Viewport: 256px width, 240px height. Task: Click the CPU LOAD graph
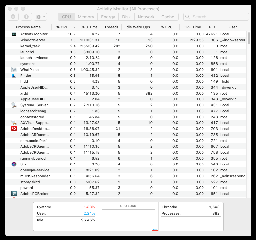(x=128, y=217)
